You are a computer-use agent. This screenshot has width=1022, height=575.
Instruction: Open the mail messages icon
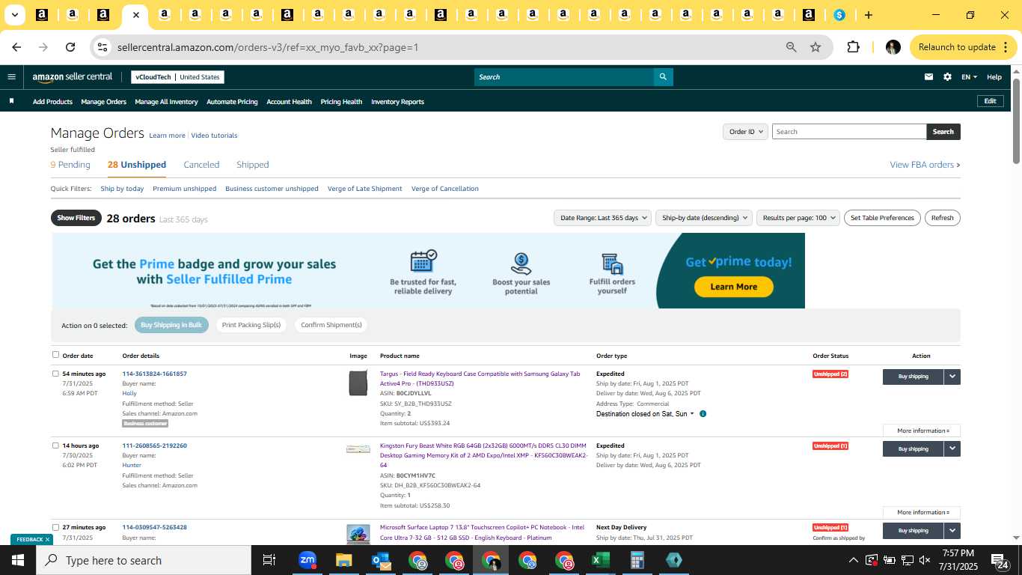928,76
